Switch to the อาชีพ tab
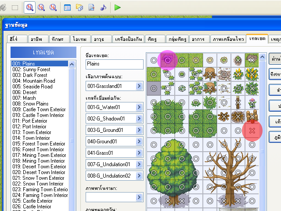Viewport: 281px width, 211px height. pyautogui.click(x=38, y=39)
